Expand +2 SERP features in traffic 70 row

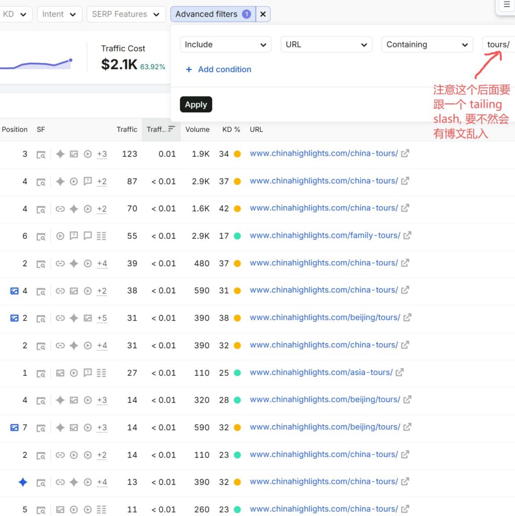102,209
